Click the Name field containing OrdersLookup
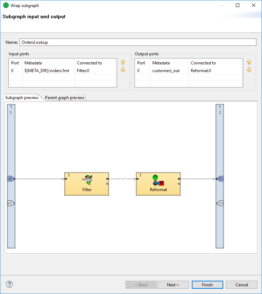 138,42
